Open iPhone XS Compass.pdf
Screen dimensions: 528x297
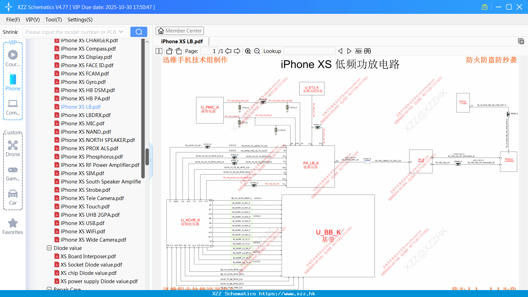tap(88, 48)
